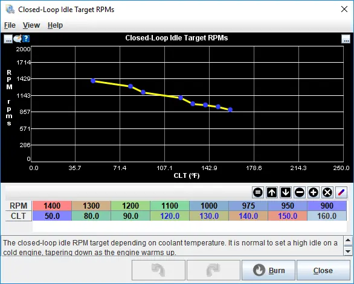This screenshot has height=284, width=354.
Task: Click the decrement down-arrow table icon
Action: 286,192
